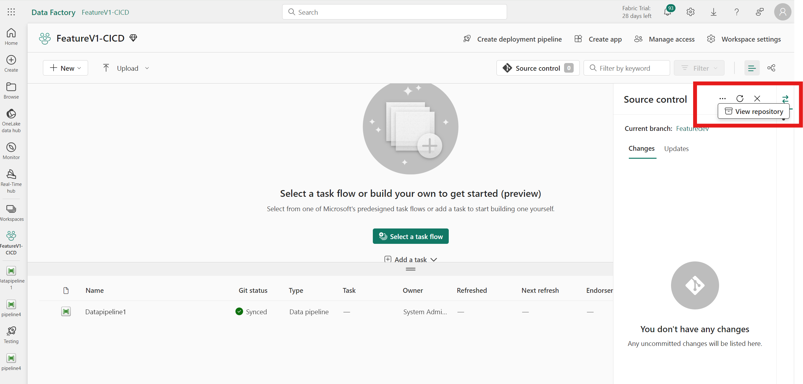Click the Source control button
Image resolution: width=803 pixels, height=384 pixels.
[x=538, y=68]
